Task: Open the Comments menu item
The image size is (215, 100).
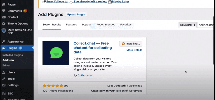Action: click(x=15, y=11)
